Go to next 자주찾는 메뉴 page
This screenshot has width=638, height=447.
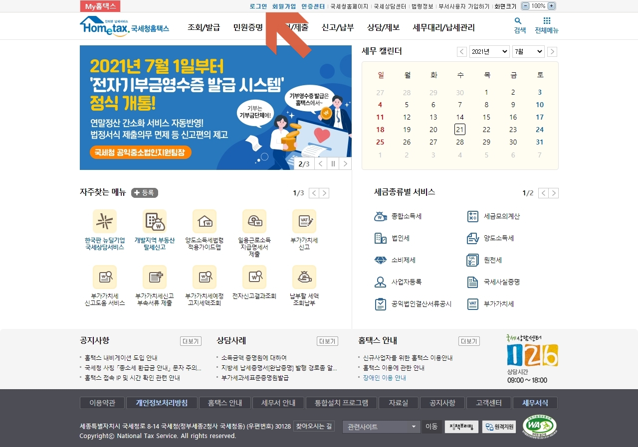(x=324, y=193)
